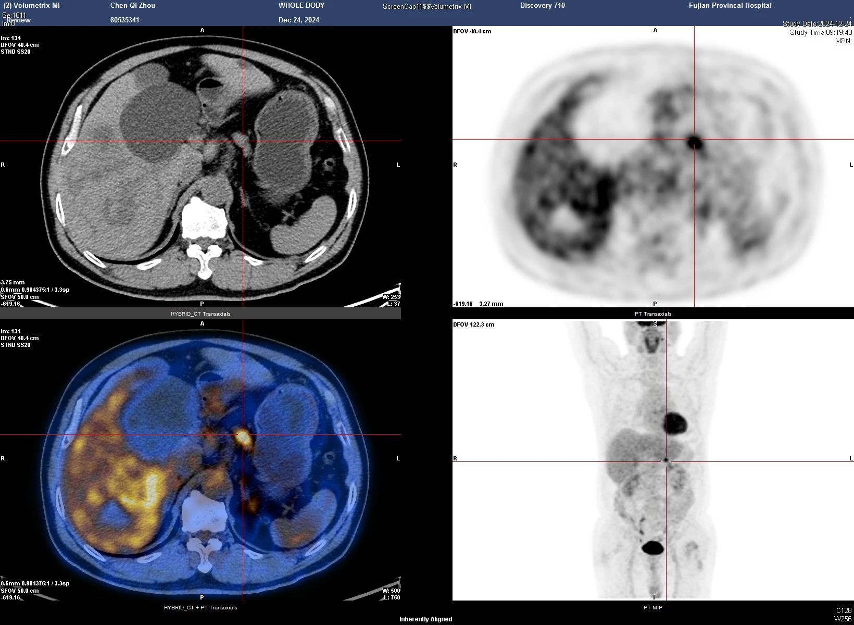This screenshot has height=625, width=854.
Task: Click the Review text in the header
Action: [x=19, y=20]
